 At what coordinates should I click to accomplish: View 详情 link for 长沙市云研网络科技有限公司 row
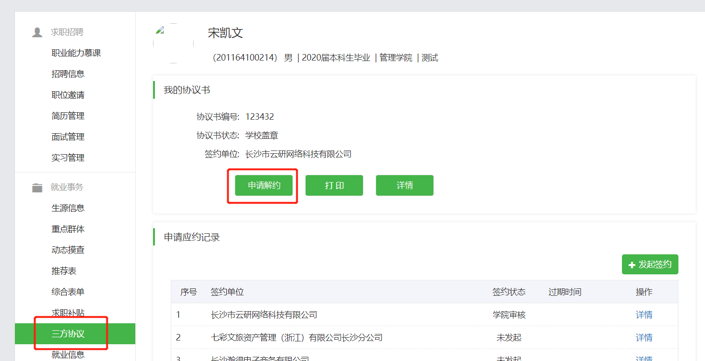pos(644,315)
